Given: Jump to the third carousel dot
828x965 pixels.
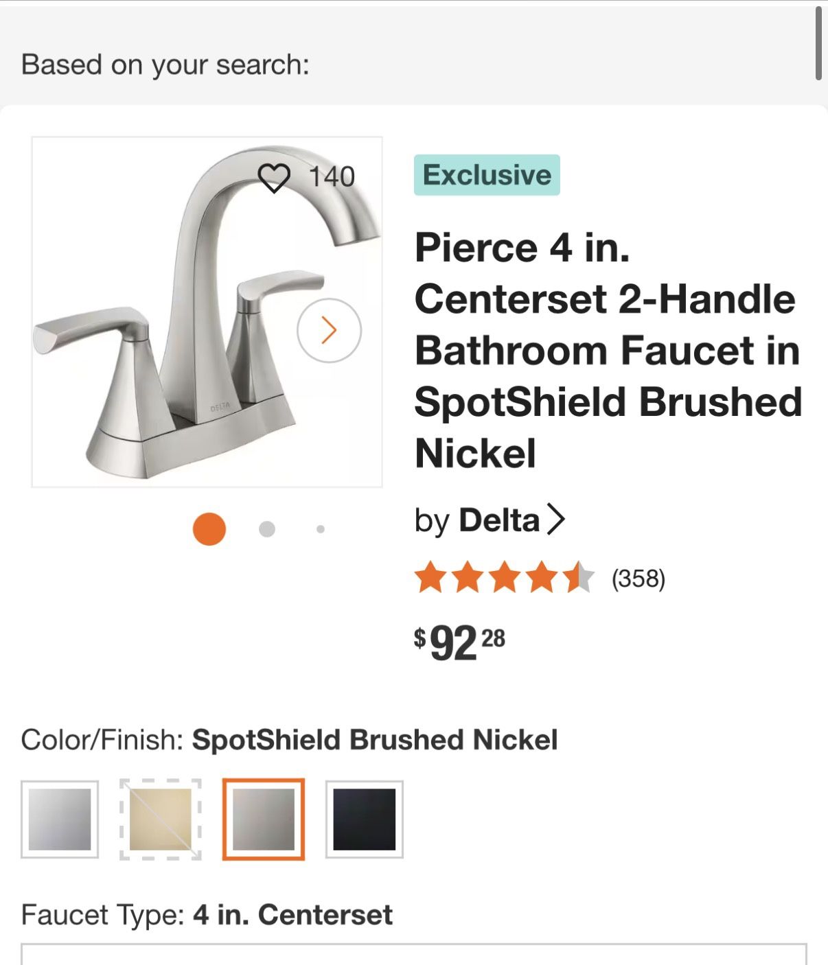Looking at the screenshot, I should click(x=321, y=529).
